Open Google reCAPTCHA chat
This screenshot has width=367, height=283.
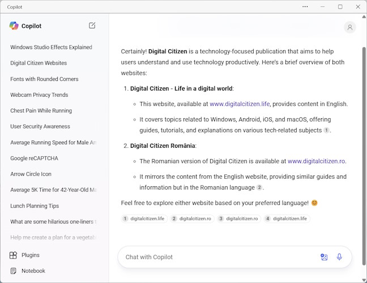[x=34, y=158]
